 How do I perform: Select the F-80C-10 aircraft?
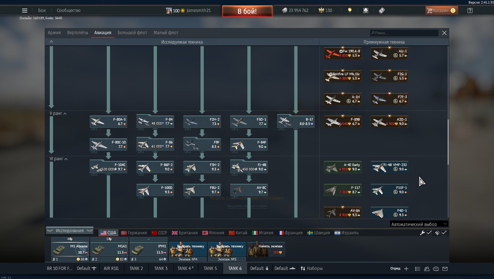tap(108, 145)
